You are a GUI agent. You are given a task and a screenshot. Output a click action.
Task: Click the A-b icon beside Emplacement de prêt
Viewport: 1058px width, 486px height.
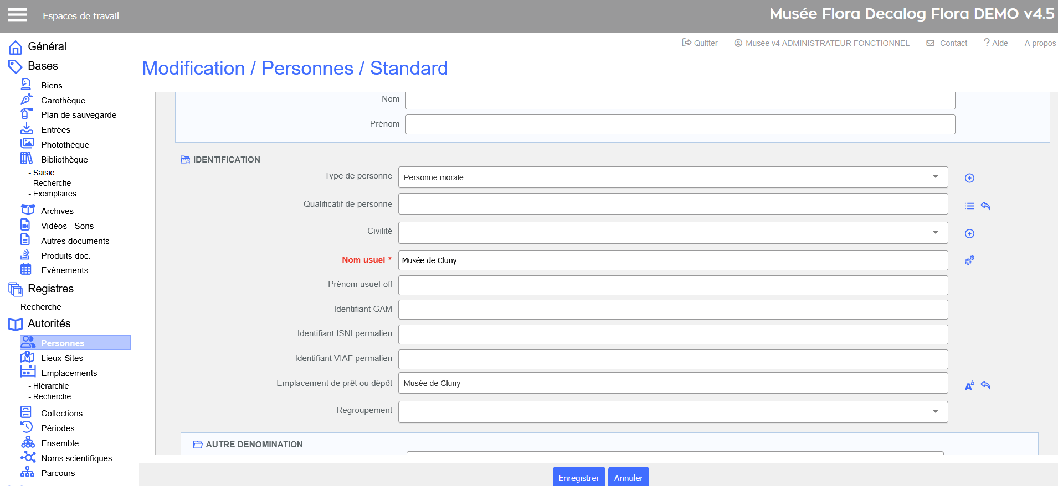tap(969, 385)
